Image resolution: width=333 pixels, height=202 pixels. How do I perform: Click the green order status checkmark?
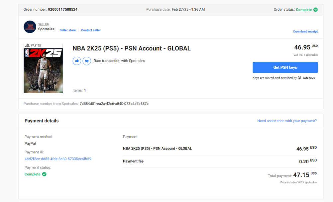tap(316, 10)
